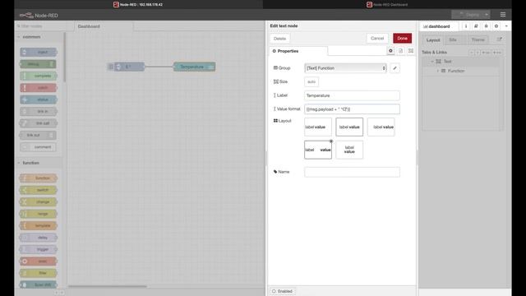Choose centered label value layout
The width and height of the screenshot is (526, 296).
pyautogui.click(x=349, y=127)
